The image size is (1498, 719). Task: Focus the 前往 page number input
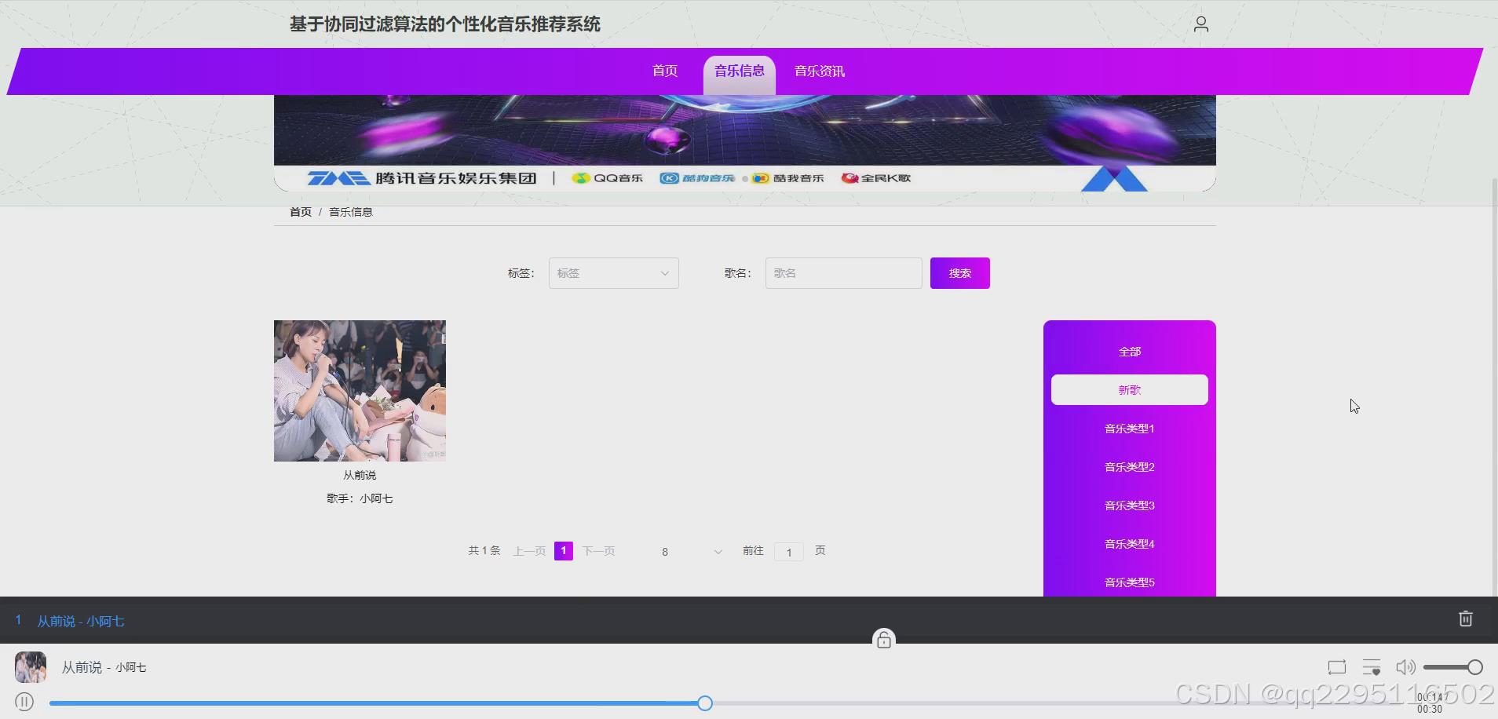click(x=788, y=552)
